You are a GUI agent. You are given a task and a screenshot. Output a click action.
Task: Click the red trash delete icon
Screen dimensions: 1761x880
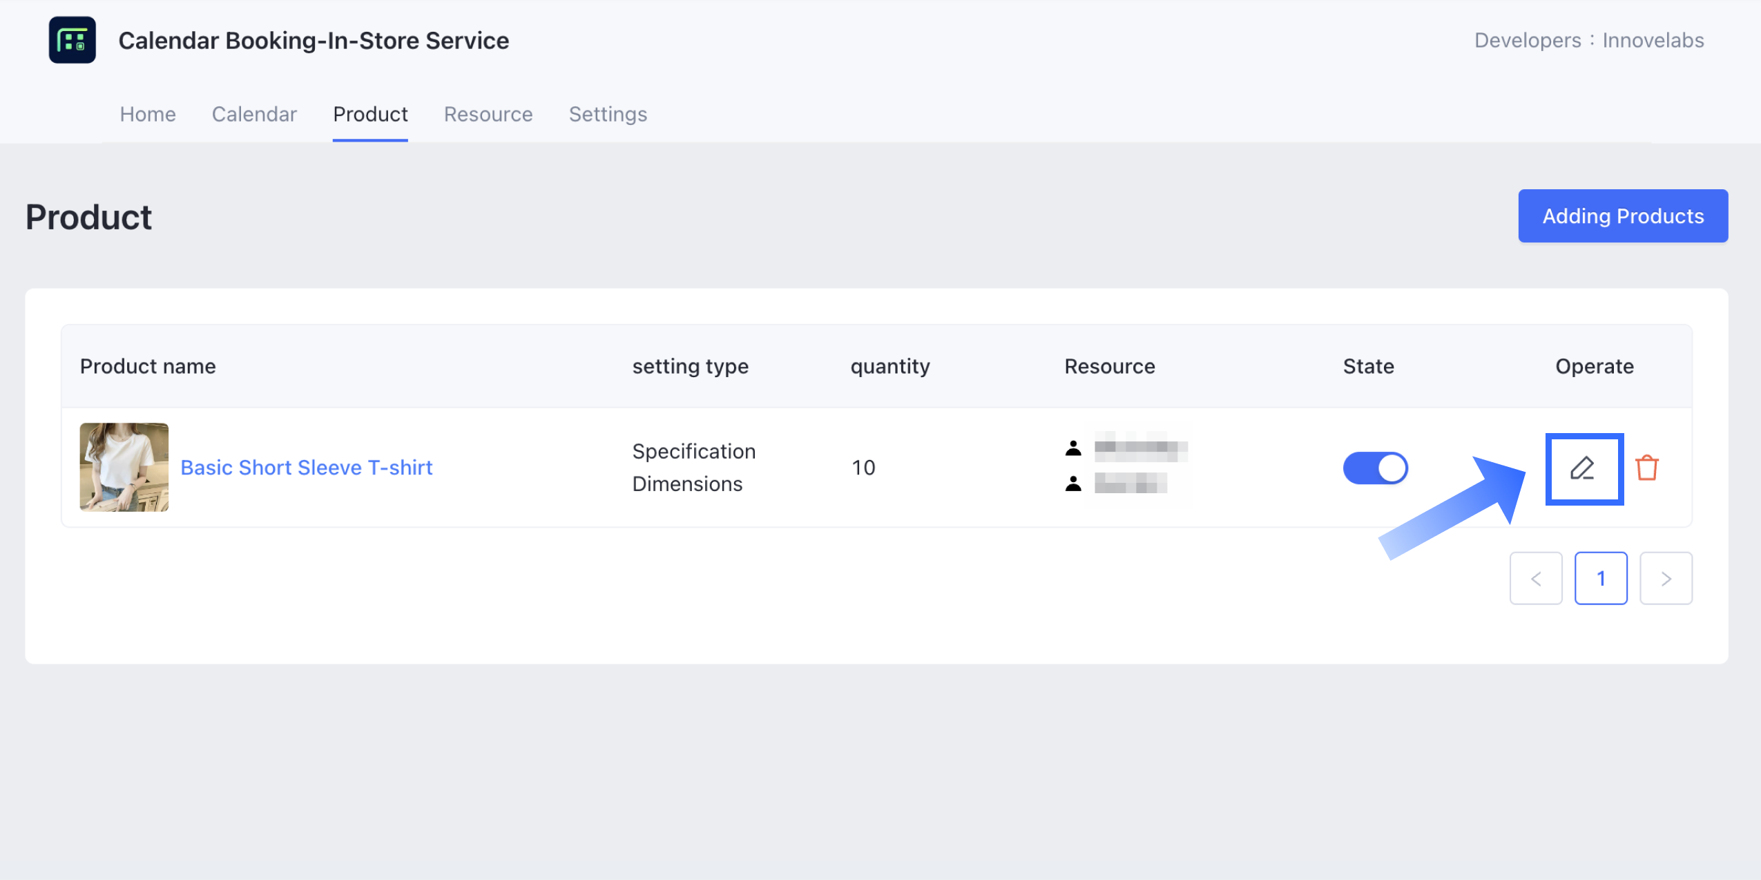(1646, 468)
